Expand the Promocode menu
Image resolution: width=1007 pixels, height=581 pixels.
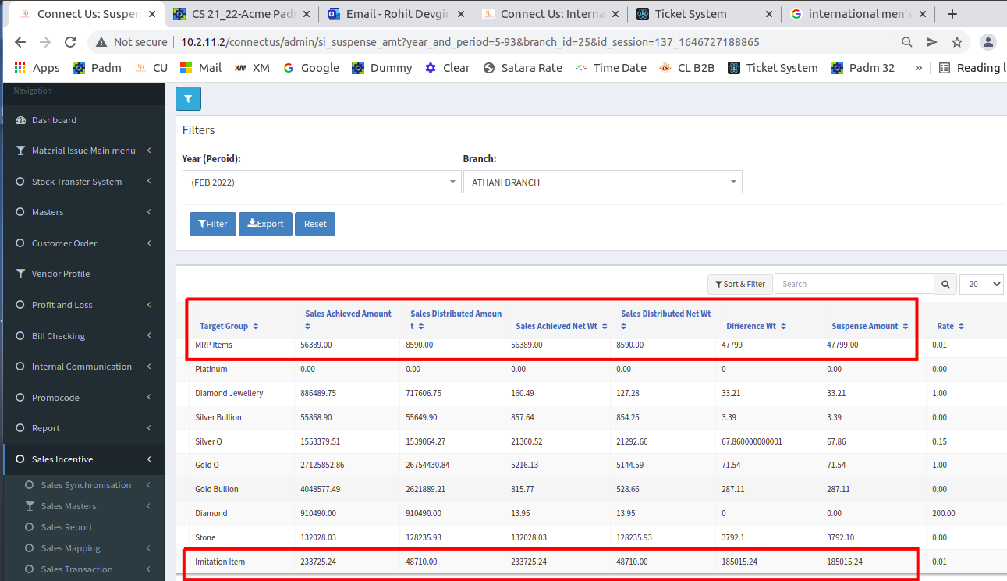tap(82, 398)
